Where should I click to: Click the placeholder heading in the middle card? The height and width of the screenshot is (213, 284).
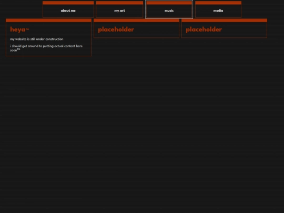pos(116,29)
